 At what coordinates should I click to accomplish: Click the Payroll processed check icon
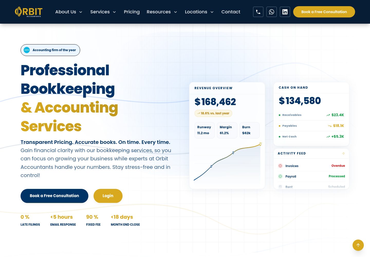280,176
